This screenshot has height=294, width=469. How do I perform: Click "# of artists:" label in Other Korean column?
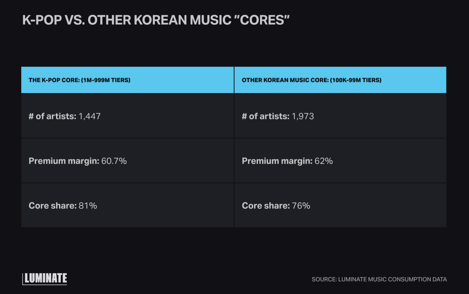pyautogui.click(x=266, y=116)
